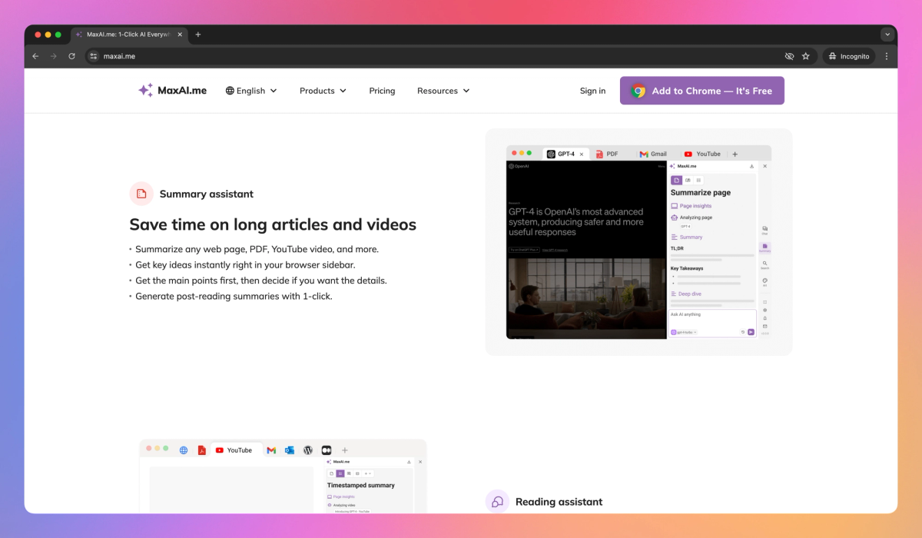Open site information icon in address bar
This screenshot has height=538, width=922.
(94, 56)
